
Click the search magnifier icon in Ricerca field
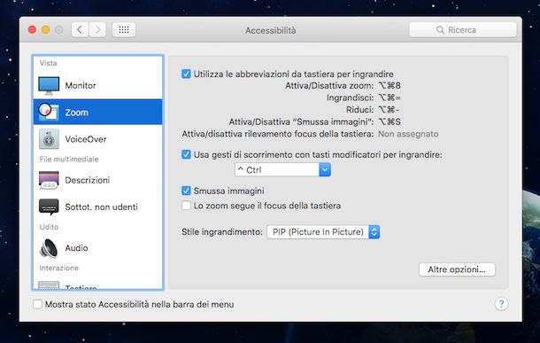(x=440, y=30)
